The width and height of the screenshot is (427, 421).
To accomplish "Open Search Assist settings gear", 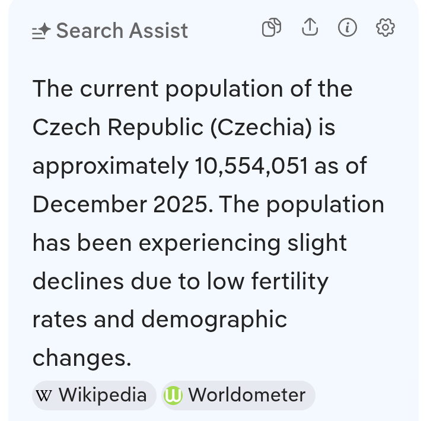I will [x=385, y=28].
